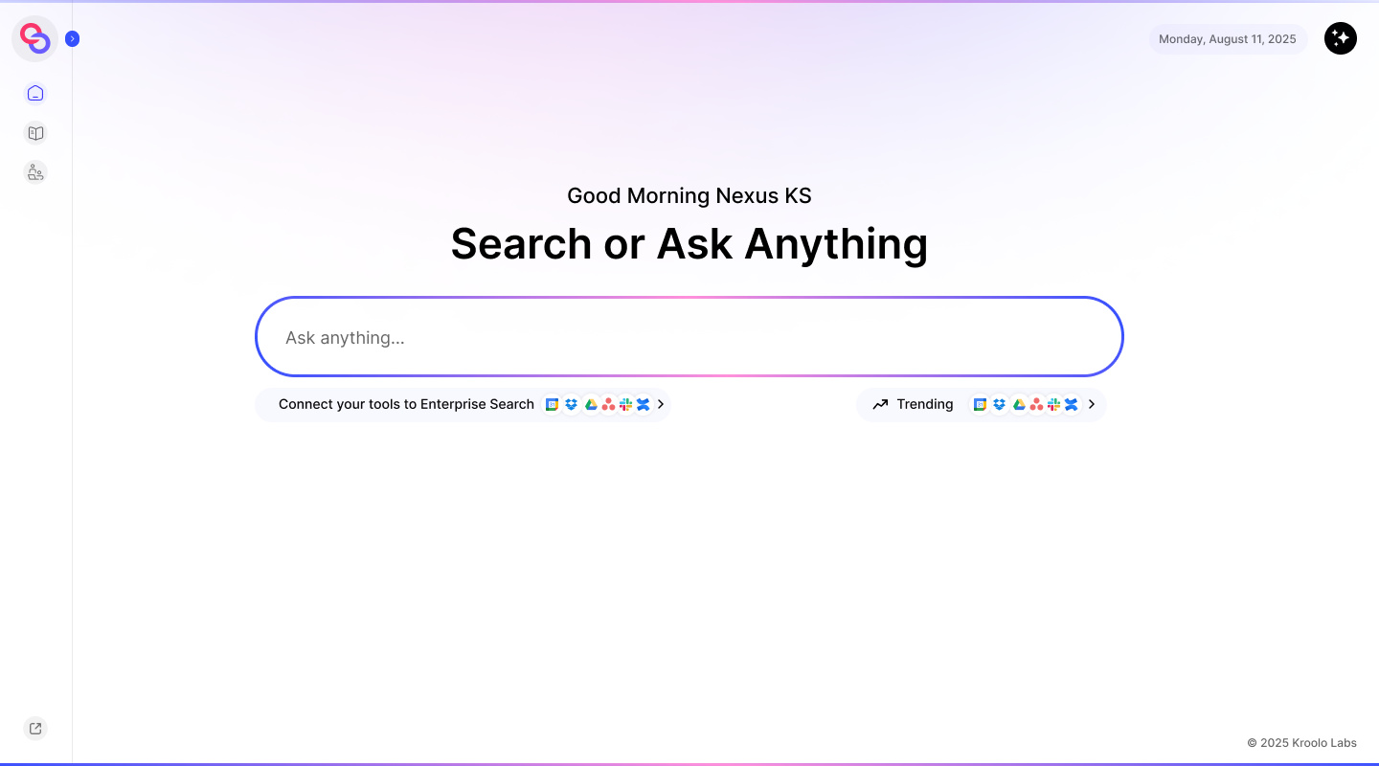Click the Kroolo logo in the sidebar

35,39
